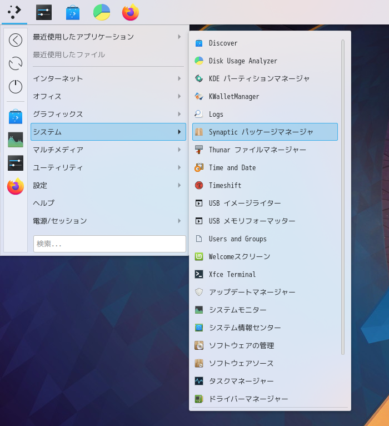Open Users and Groups
389x426 pixels.
(x=265, y=239)
